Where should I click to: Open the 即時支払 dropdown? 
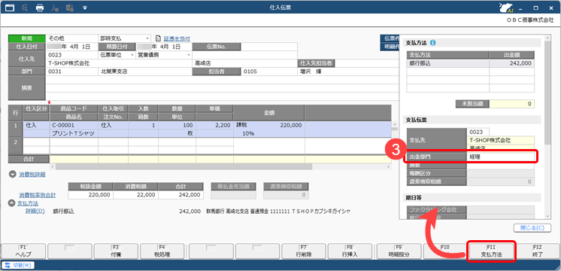147,38
